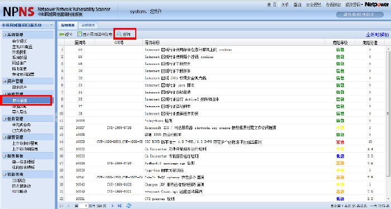Go to previous page of results

point(68,206)
